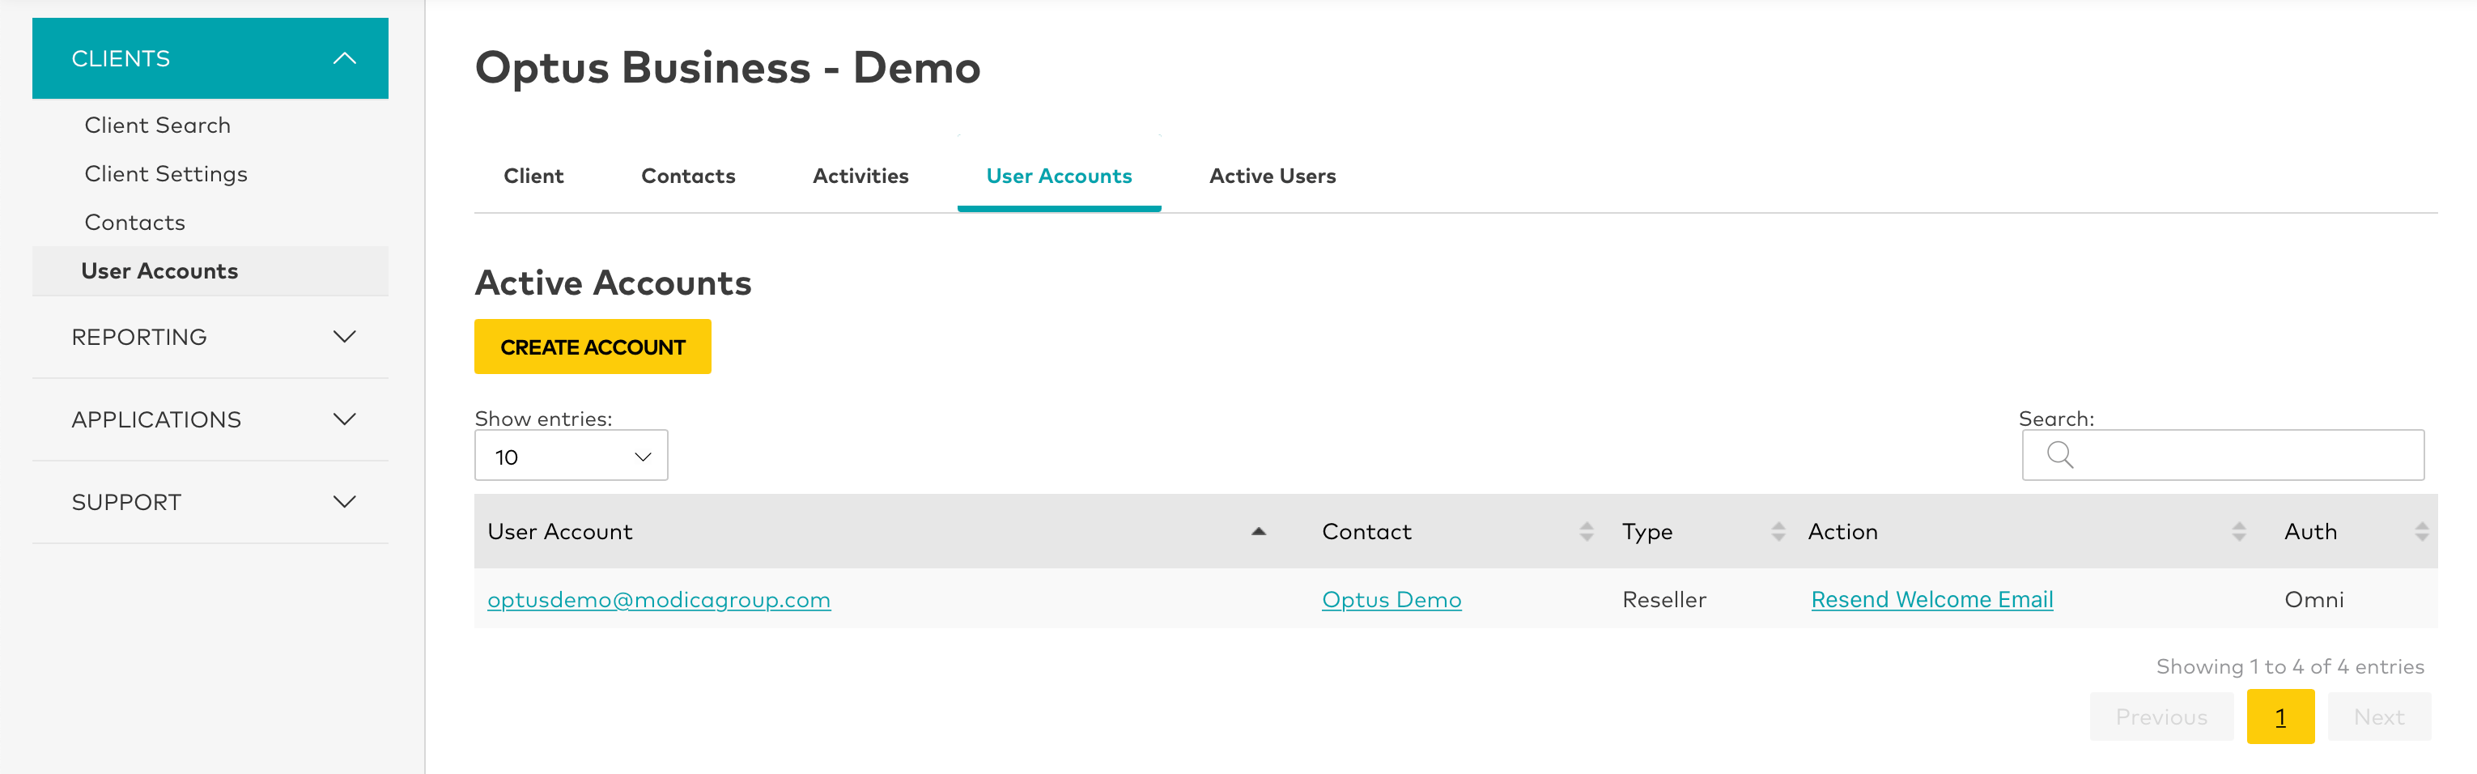
Task: Expand the REPORTING sidebar section
Action: [344, 337]
